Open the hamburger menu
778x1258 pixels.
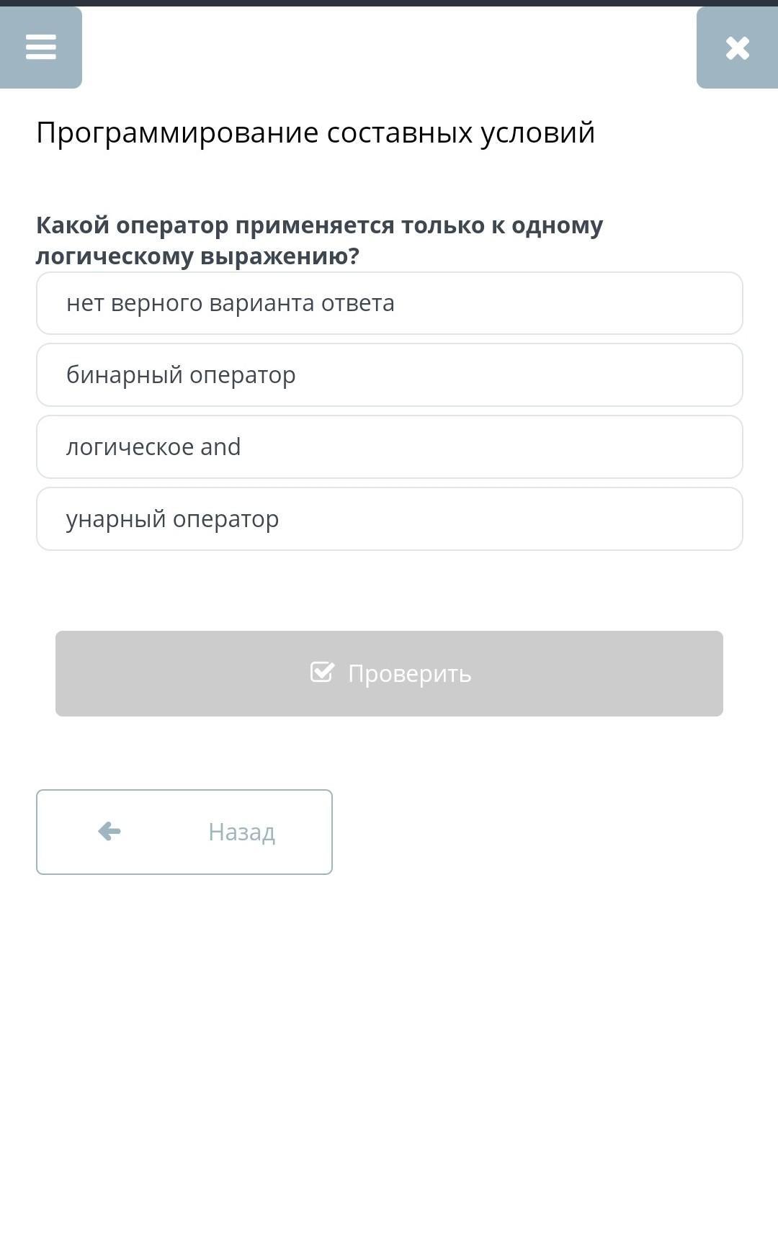point(40,48)
